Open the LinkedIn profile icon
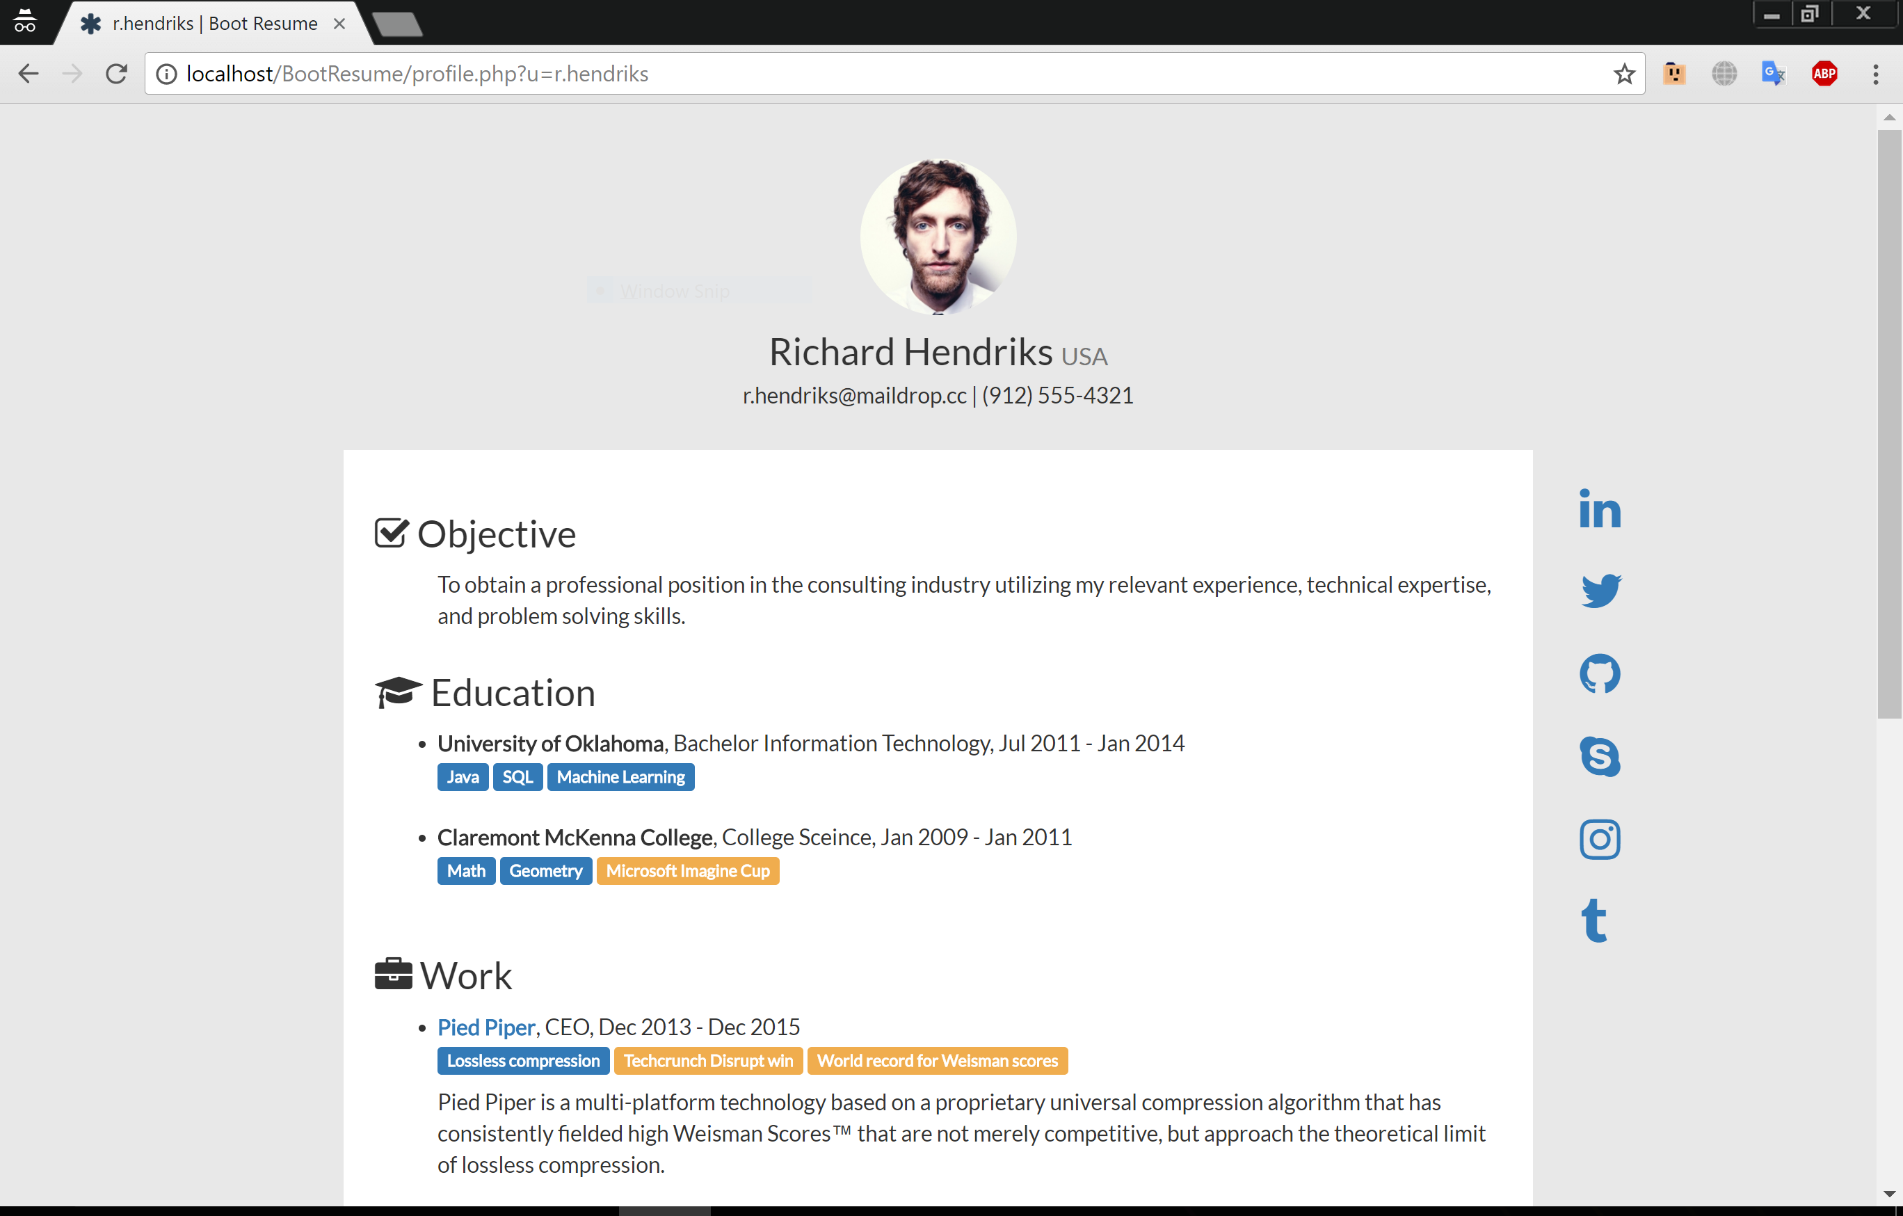The image size is (1903, 1216). click(1600, 509)
